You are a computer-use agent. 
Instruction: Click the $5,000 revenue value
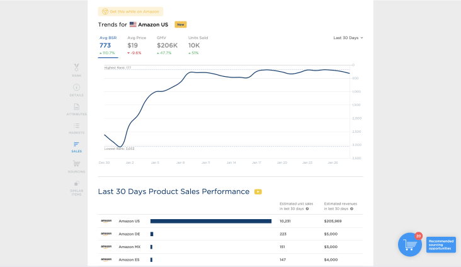point(331,234)
